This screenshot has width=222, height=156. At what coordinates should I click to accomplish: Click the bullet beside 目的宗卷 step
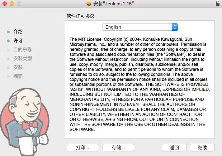pyautogui.click(x=8, y=50)
